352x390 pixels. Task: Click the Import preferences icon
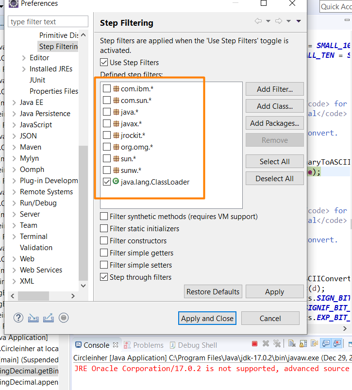click(34, 318)
